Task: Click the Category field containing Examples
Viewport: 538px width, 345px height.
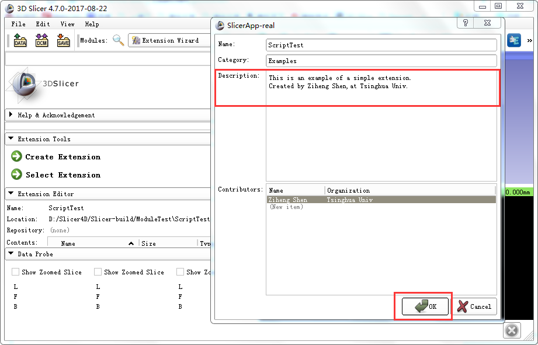Action: (x=381, y=61)
